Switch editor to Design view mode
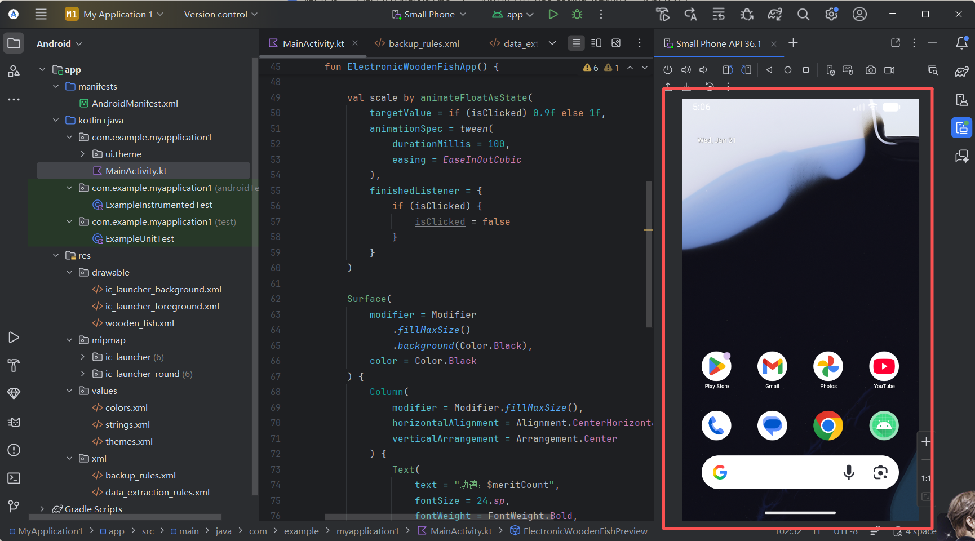The height and width of the screenshot is (541, 975). [616, 43]
